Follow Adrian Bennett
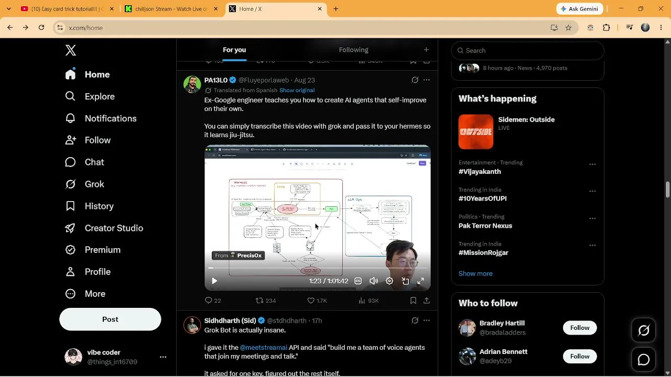671x377 pixels. point(580,357)
